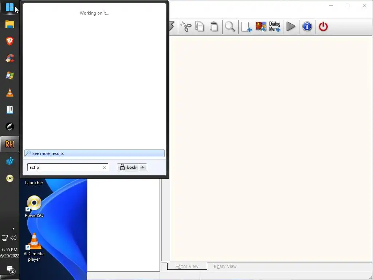The width and height of the screenshot is (373, 280).
Task: Click the black circle feather taskbar icon
Action: click(10, 127)
